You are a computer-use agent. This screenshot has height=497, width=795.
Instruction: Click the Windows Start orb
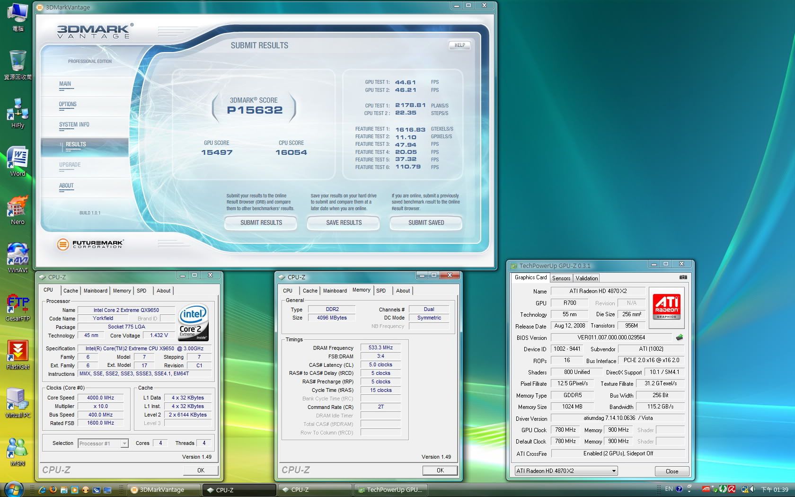tap(13, 489)
